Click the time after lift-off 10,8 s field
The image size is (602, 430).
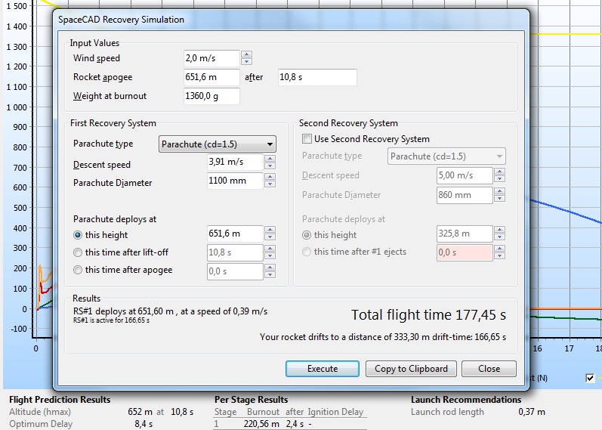(235, 252)
